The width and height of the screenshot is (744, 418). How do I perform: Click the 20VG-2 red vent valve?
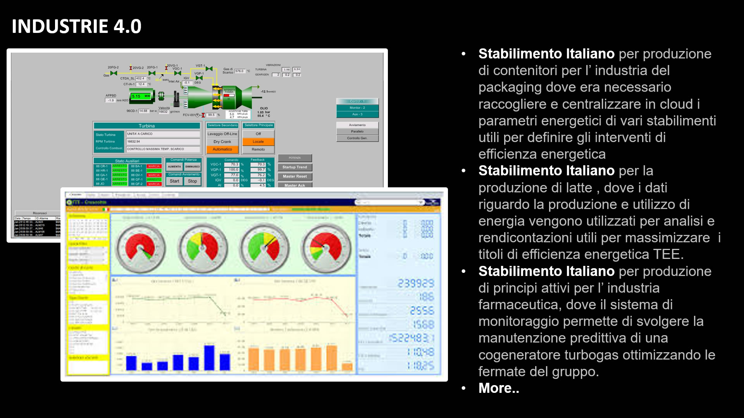tap(131, 68)
